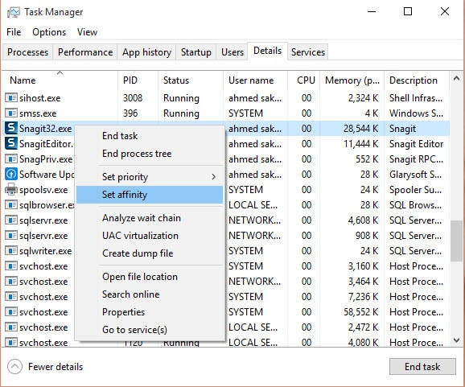Switch to the Users tab
The height and width of the screenshot is (387, 465).
click(232, 52)
